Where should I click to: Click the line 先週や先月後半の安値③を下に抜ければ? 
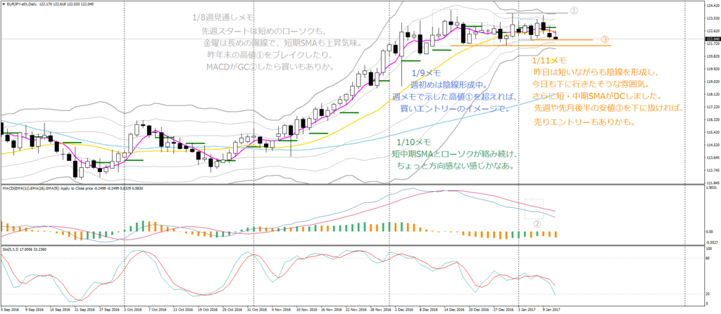tap(610, 110)
